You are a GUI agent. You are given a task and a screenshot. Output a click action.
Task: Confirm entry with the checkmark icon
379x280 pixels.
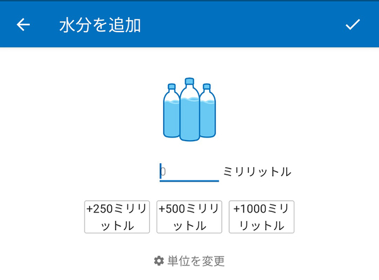tap(352, 25)
